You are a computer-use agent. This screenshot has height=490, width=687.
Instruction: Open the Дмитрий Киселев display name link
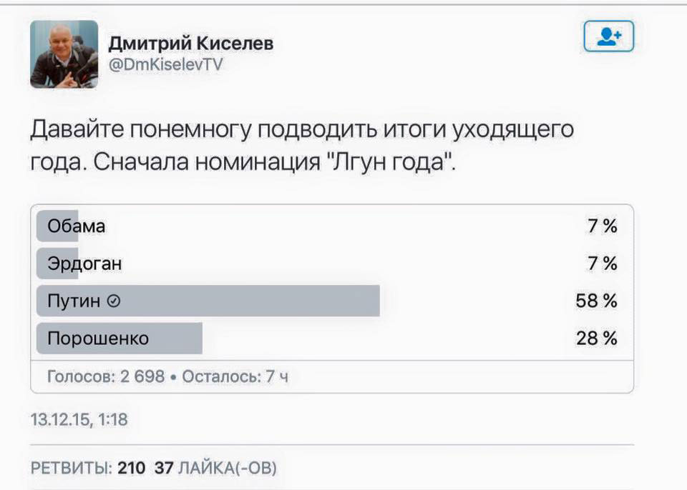pos(190,44)
